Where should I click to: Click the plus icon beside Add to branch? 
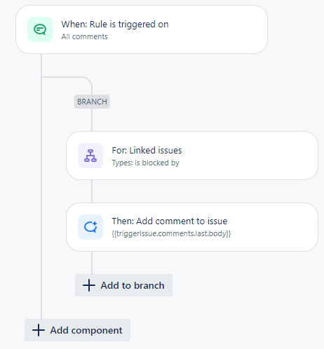pyautogui.click(x=89, y=285)
